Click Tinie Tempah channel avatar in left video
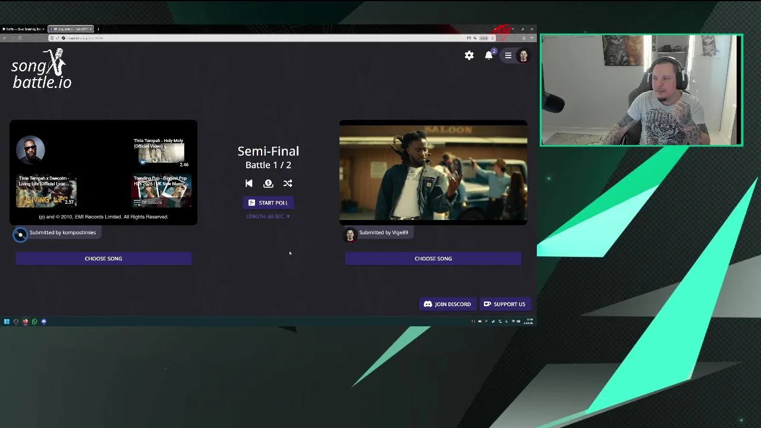The image size is (761, 428). click(x=30, y=150)
